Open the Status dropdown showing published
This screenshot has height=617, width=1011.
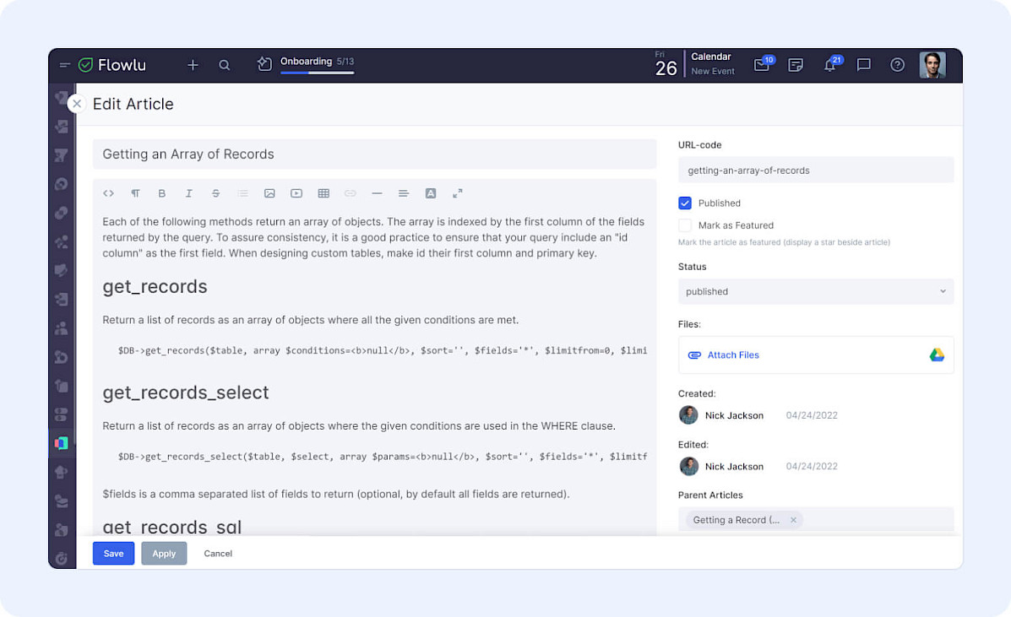(815, 291)
